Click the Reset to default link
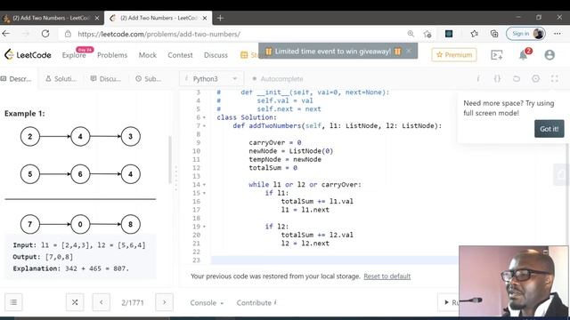 pyautogui.click(x=387, y=276)
